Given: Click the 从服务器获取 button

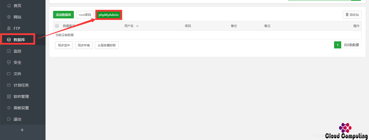Looking at the screenshot, I should coord(107,45).
